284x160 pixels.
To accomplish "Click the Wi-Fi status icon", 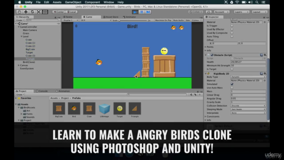I will click(237, 2).
